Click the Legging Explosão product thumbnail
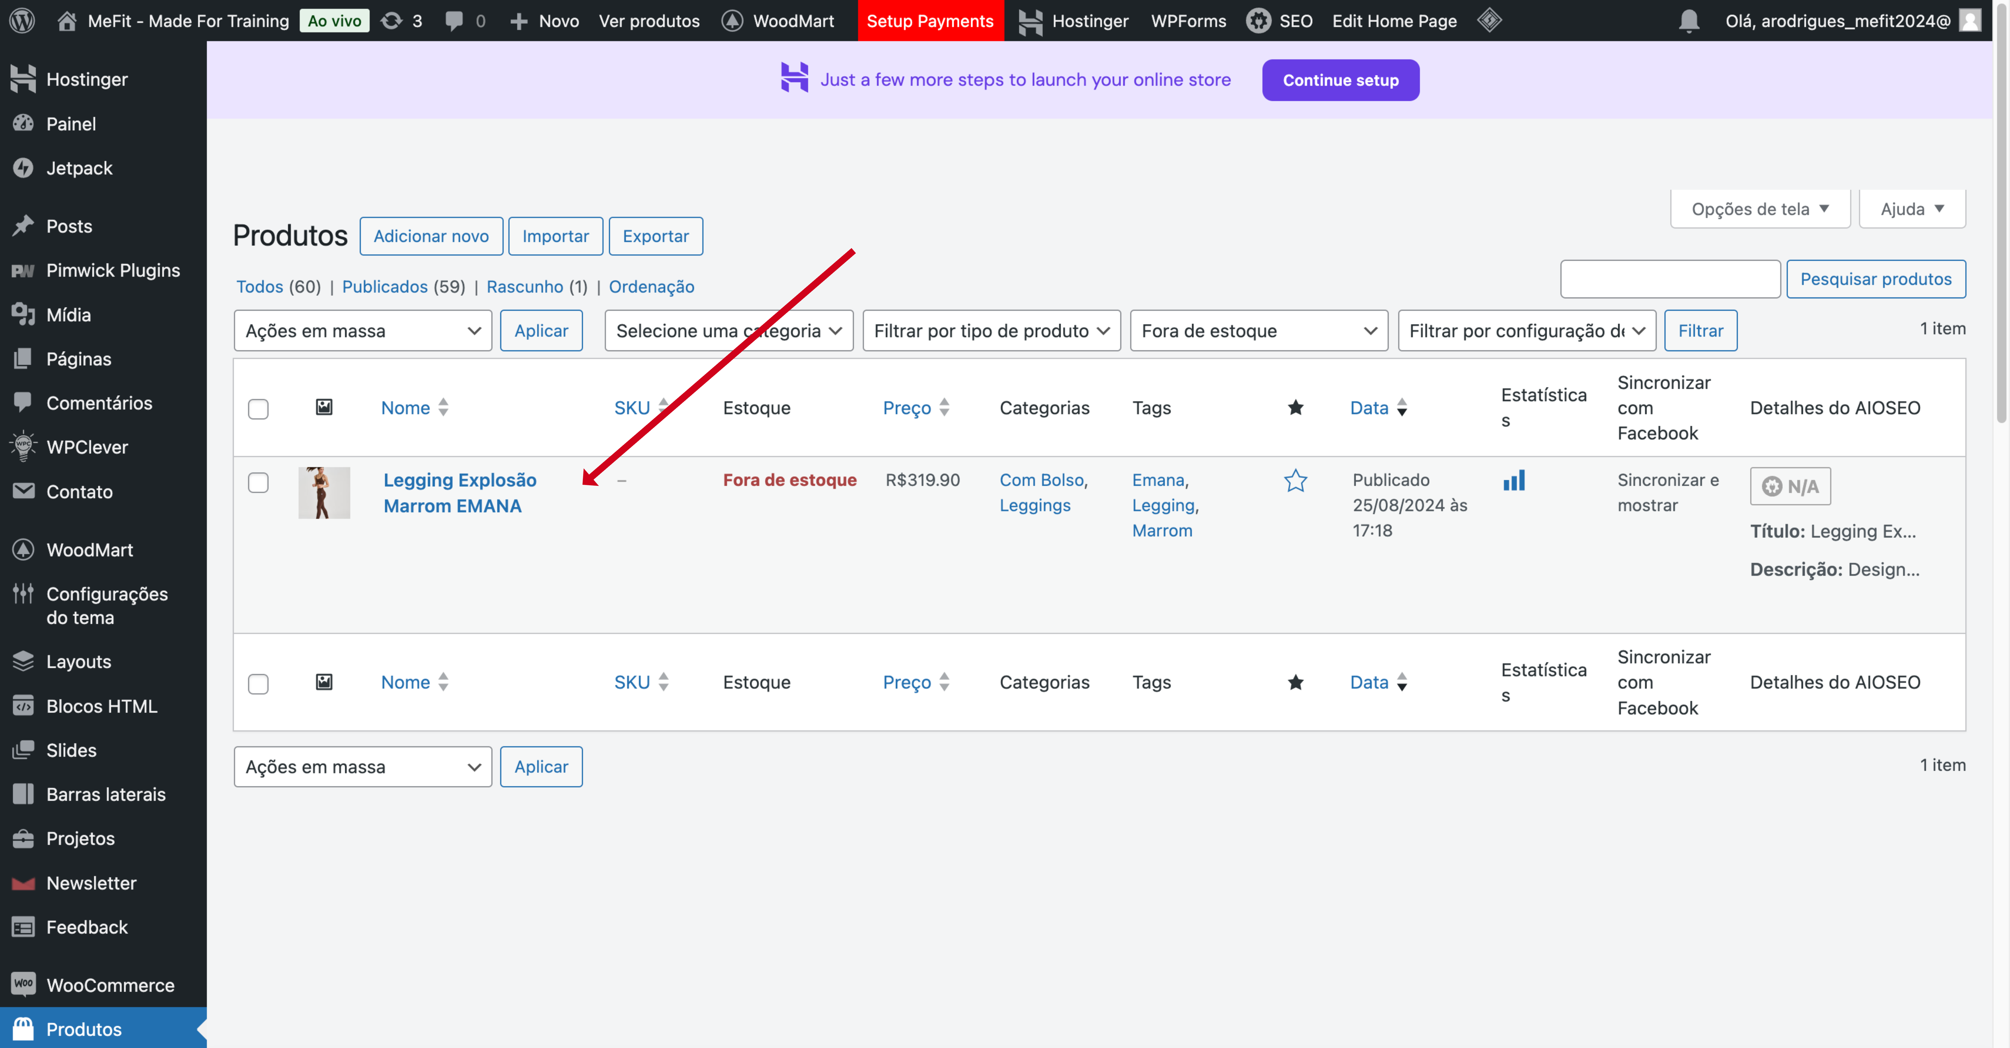The width and height of the screenshot is (2010, 1048). pos(324,493)
